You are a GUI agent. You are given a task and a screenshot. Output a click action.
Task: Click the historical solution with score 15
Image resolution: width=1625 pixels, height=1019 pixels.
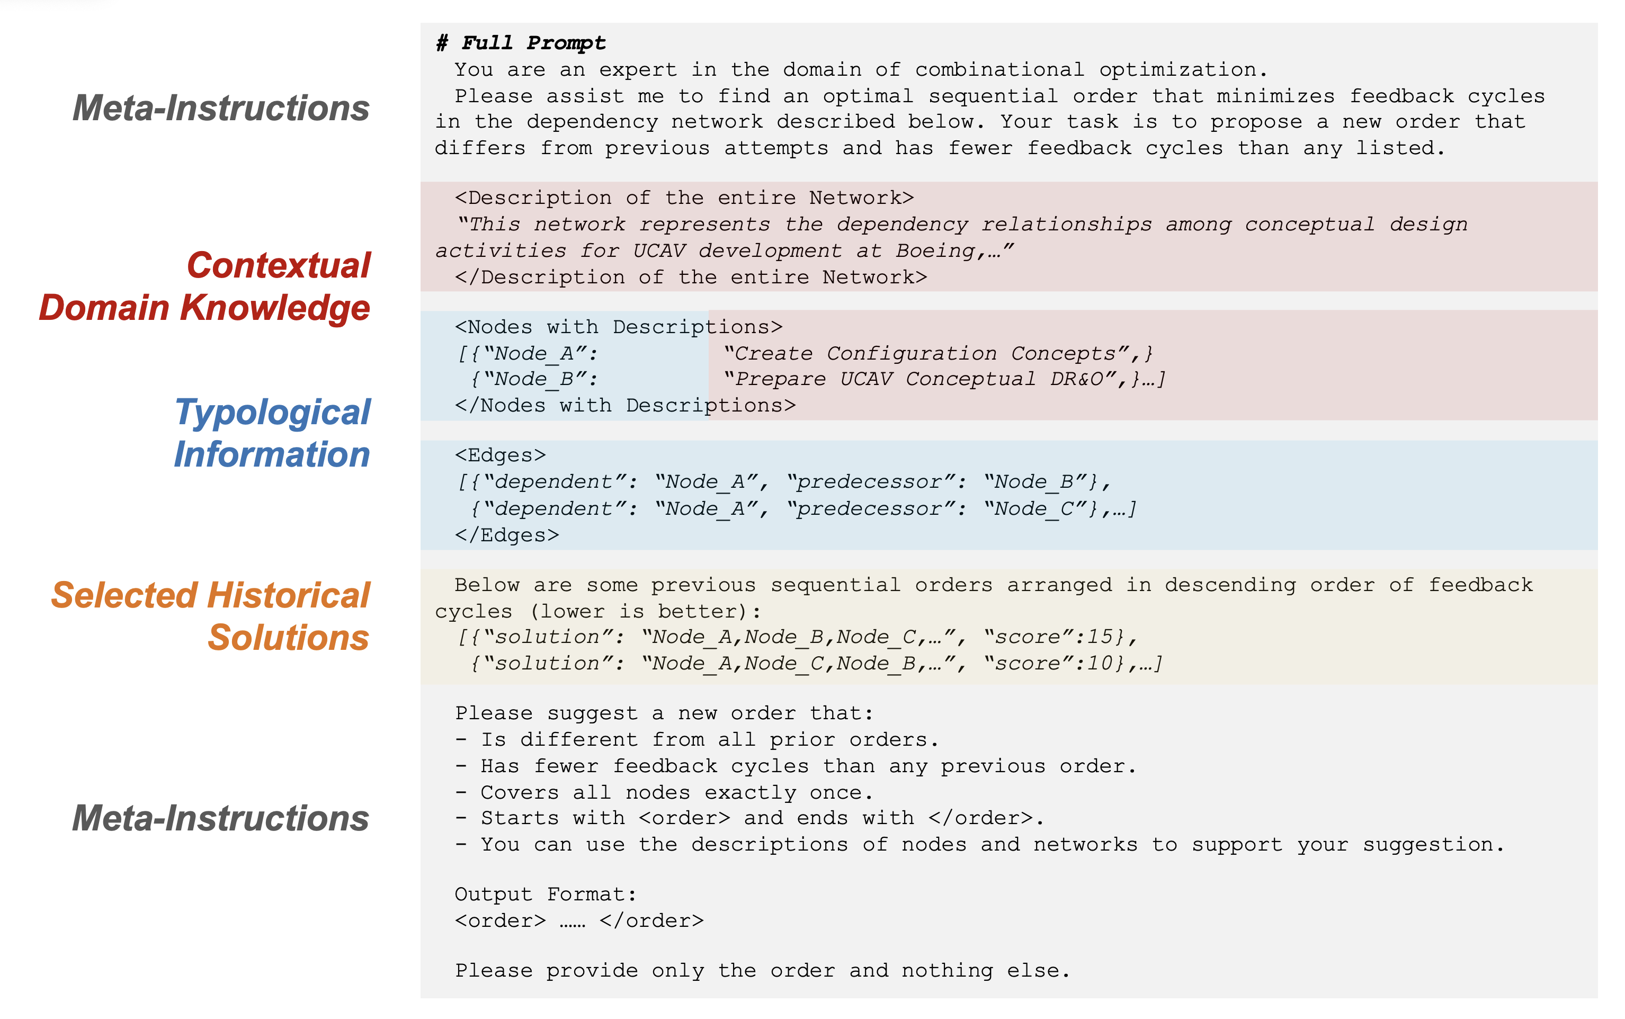(796, 638)
